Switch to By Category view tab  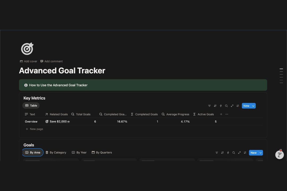56,153
